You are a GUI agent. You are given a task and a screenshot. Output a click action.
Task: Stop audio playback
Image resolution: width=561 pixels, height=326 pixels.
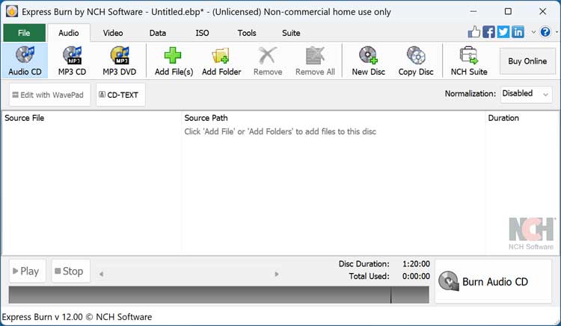tap(70, 271)
